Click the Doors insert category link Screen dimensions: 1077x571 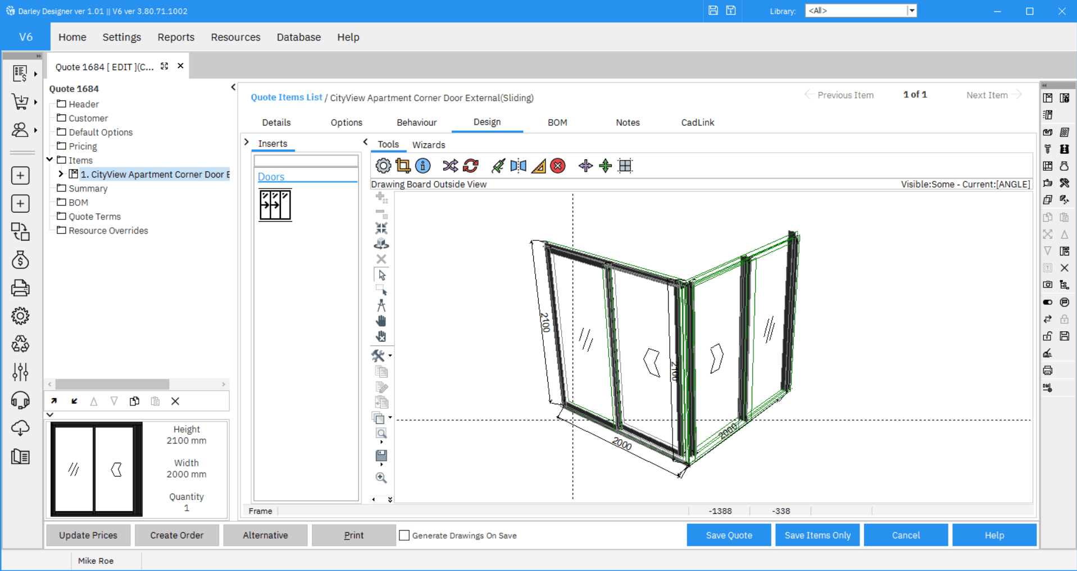pyautogui.click(x=271, y=176)
